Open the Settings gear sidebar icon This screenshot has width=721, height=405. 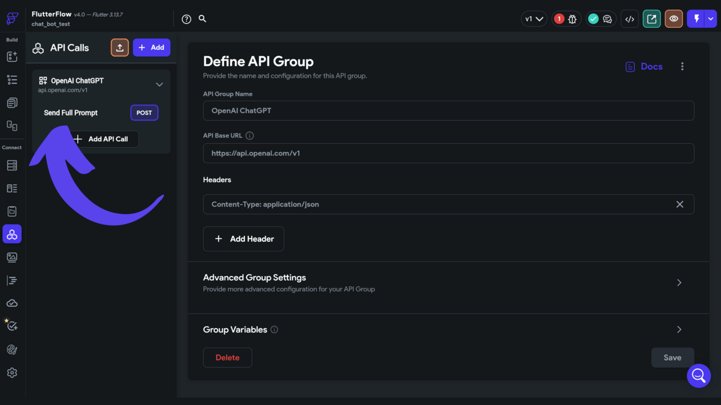click(12, 373)
